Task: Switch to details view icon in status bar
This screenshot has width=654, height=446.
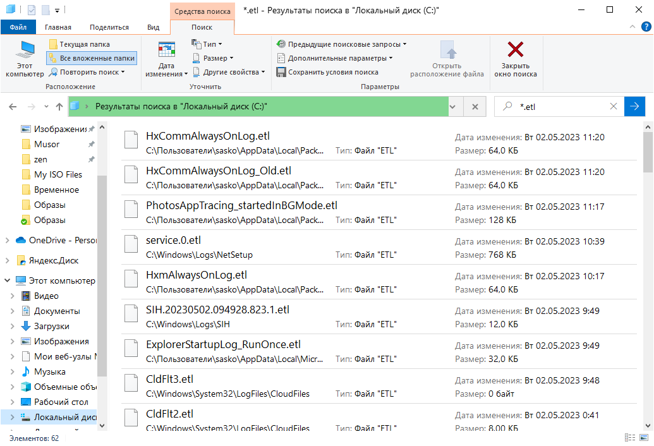Action: [630, 438]
